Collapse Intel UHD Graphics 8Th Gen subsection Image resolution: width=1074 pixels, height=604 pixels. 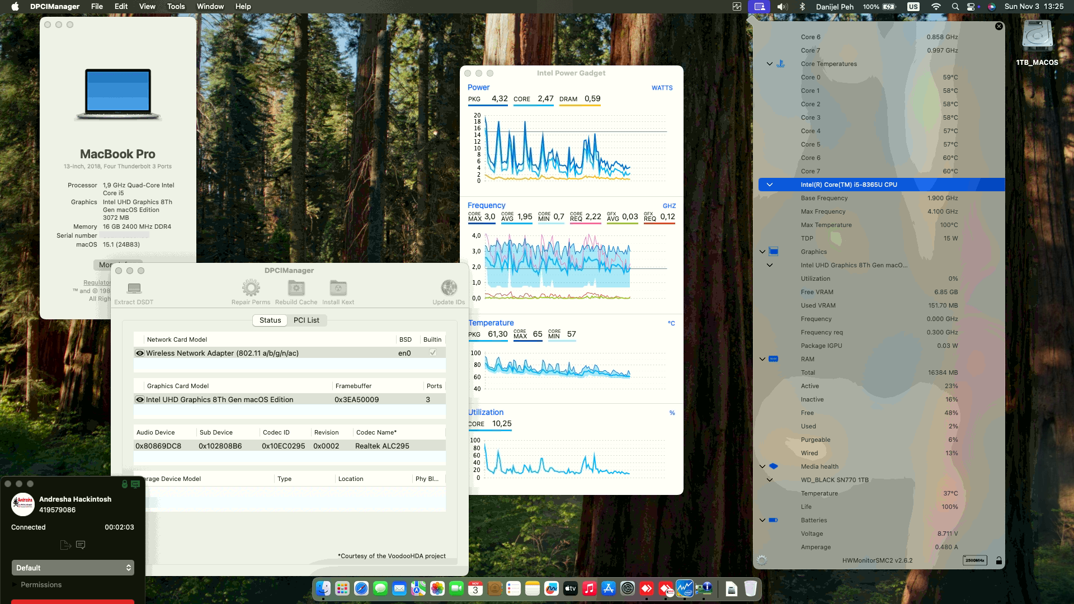coord(770,265)
